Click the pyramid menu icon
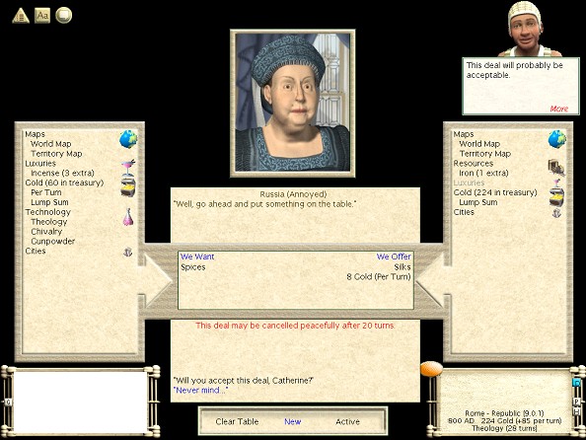Image resolution: width=586 pixels, height=440 pixels. (21, 16)
